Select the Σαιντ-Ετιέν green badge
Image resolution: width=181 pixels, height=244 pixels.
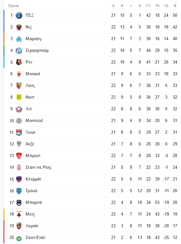pyautogui.click(x=19, y=238)
